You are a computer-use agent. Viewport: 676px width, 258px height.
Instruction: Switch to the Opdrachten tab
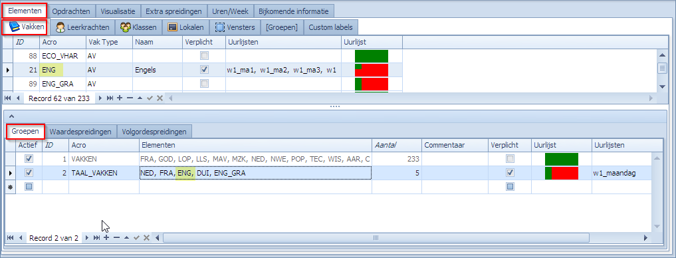(x=71, y=11)
